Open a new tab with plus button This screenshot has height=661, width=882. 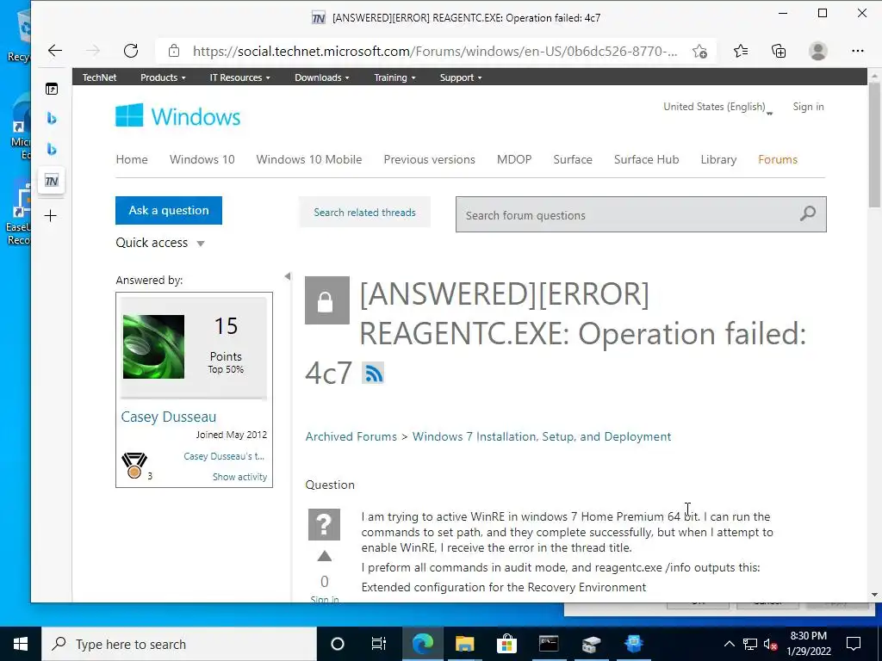51,216
